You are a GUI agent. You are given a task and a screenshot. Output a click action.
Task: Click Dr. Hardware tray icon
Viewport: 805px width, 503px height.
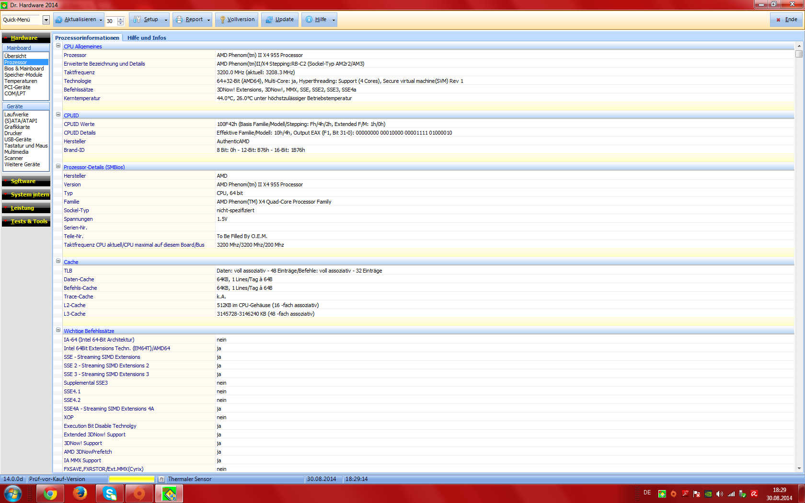click(662, 494)
